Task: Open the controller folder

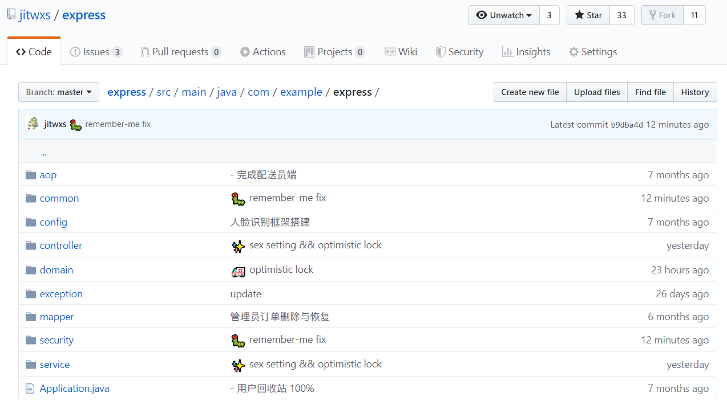Action: (x=61, y=246)
